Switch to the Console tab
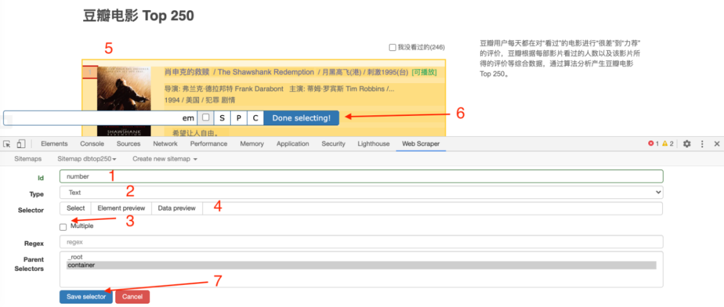The height and width of the screenshot is (307, 724). coord(92,143)
